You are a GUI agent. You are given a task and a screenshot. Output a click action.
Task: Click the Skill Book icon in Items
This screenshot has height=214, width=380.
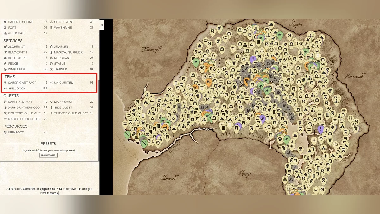point(5,88)
